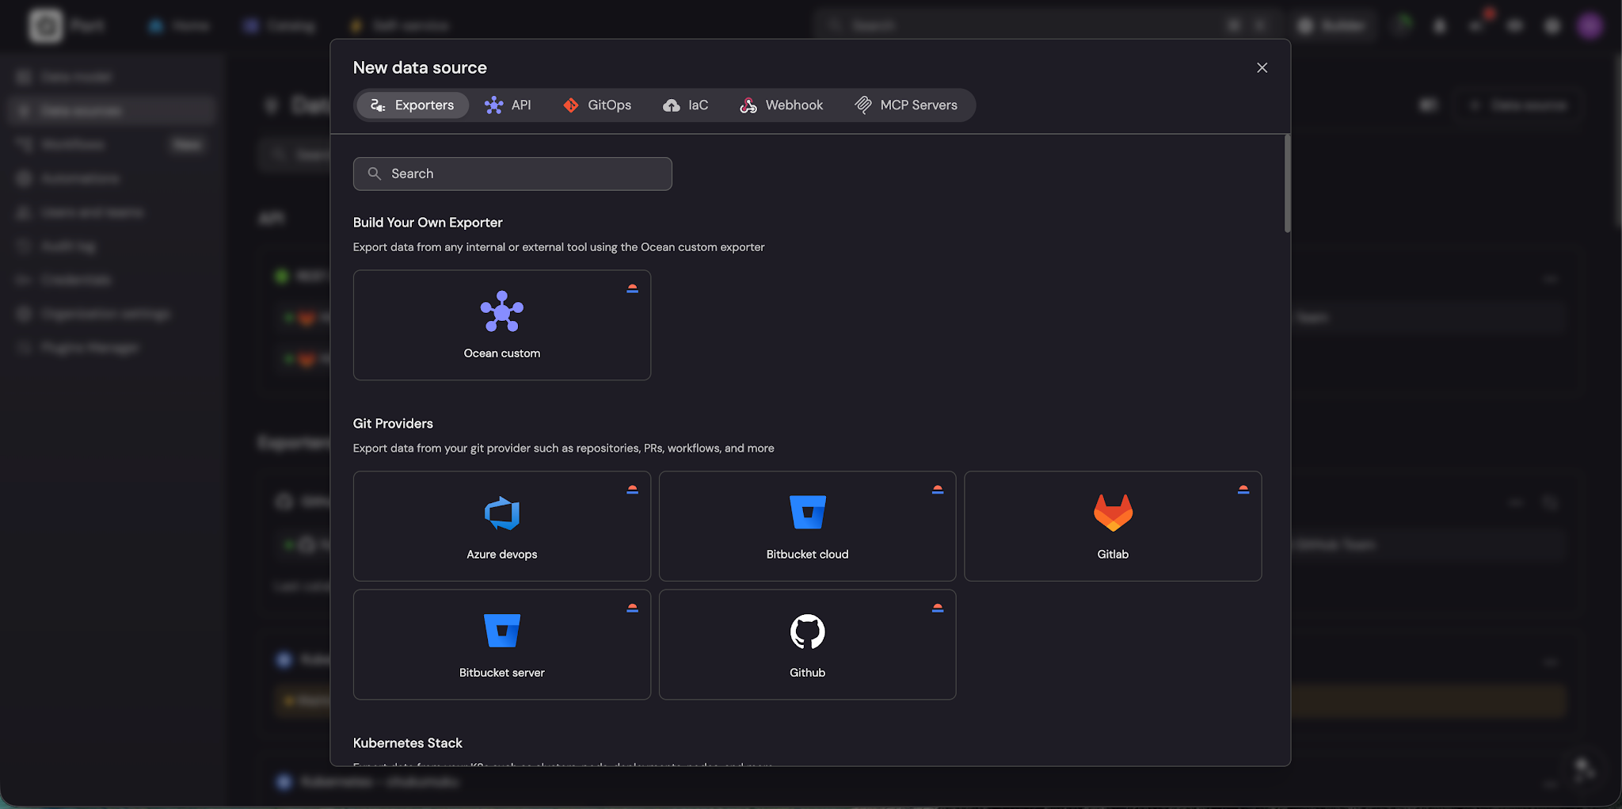Viewport: 1622px width, 809px height.
Task: Choose the Azure devops exporter
Action: (x=502, y=526)
